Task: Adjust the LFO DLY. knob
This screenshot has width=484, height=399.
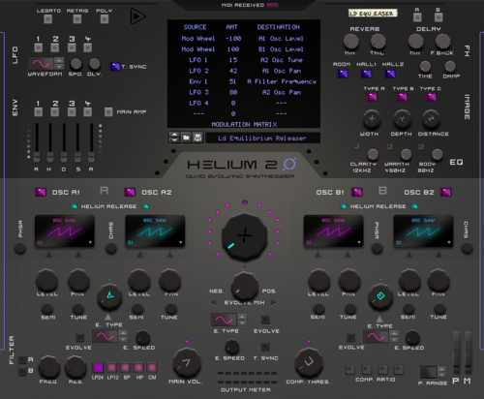Action: click(x=94, y=64)
